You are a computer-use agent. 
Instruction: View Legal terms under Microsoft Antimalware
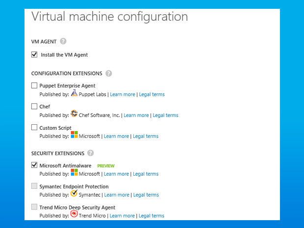(x=146, y=174)
